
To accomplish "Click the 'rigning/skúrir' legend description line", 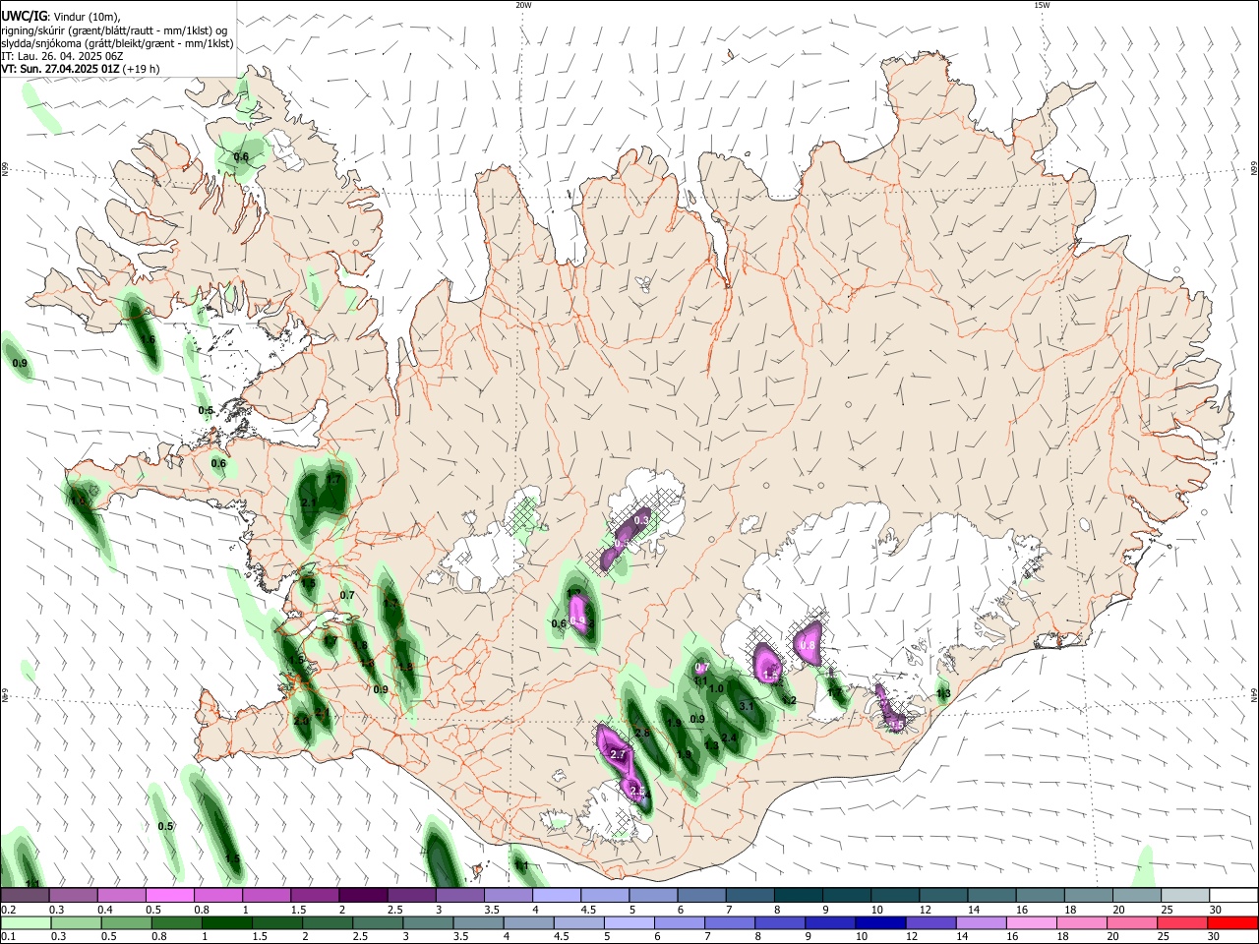I will point(114,30).
